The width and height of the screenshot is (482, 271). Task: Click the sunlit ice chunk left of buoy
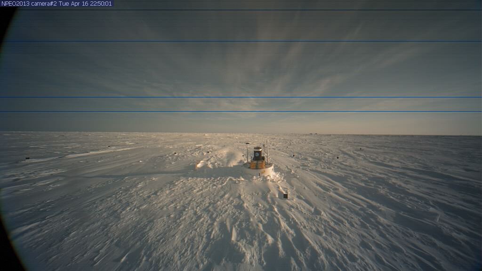(200, 164)
